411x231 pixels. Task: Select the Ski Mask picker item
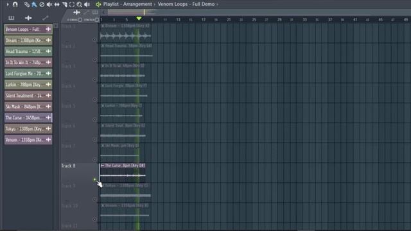pyautogui.click(x=28, y=107)
